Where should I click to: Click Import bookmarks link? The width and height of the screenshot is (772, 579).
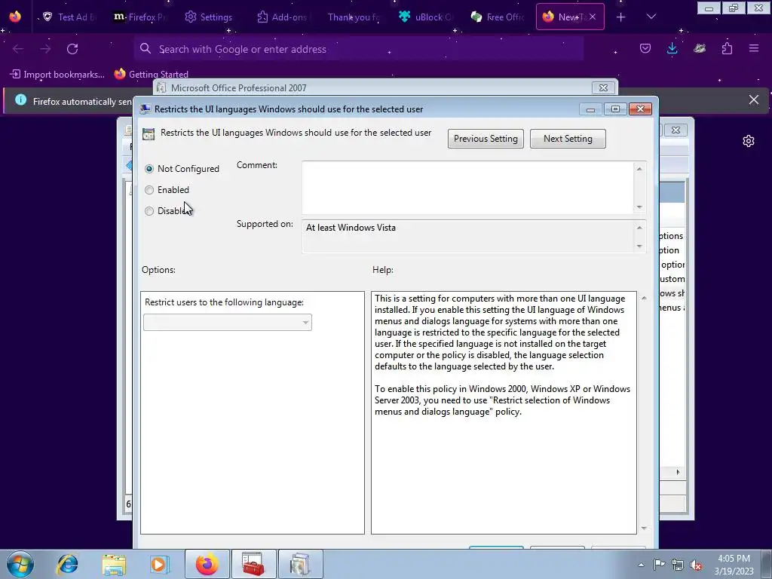(57, 75)
